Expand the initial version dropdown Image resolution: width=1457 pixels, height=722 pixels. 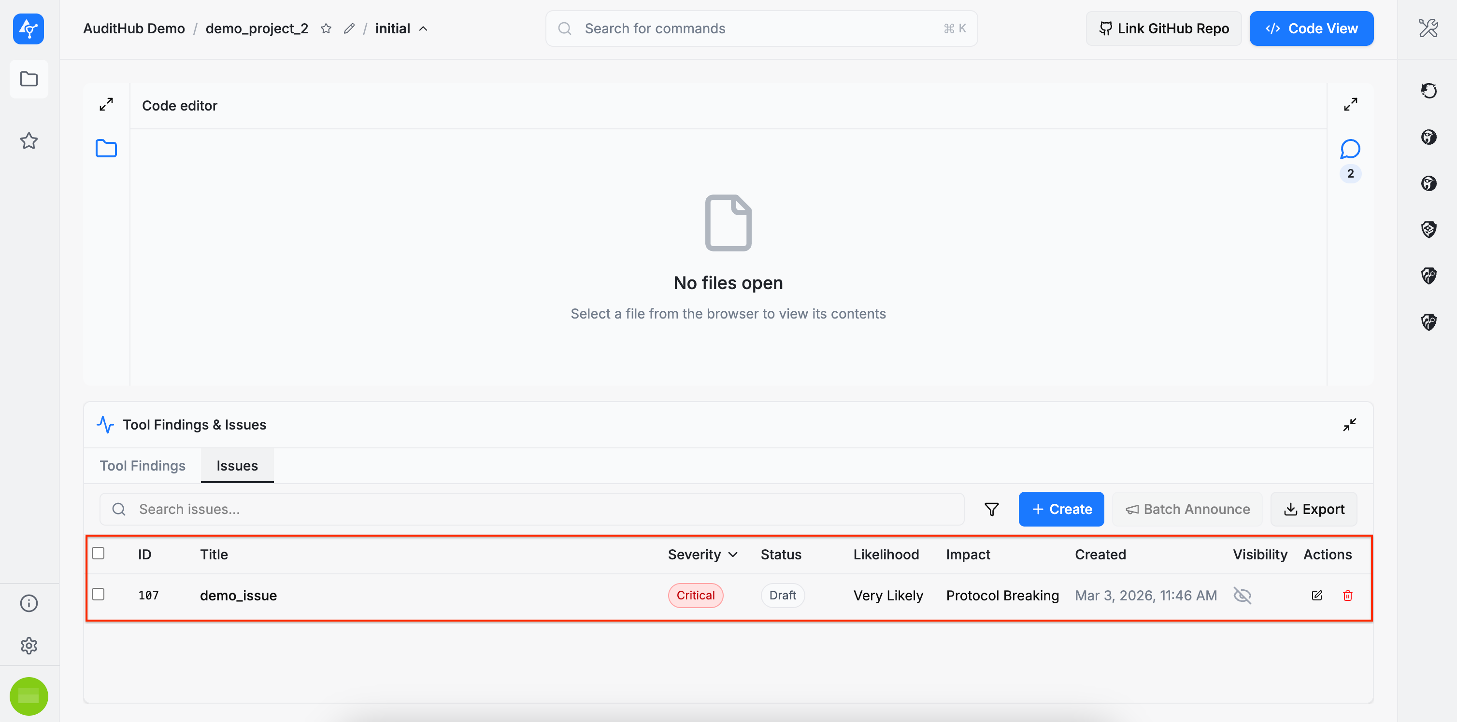[423, 29]
